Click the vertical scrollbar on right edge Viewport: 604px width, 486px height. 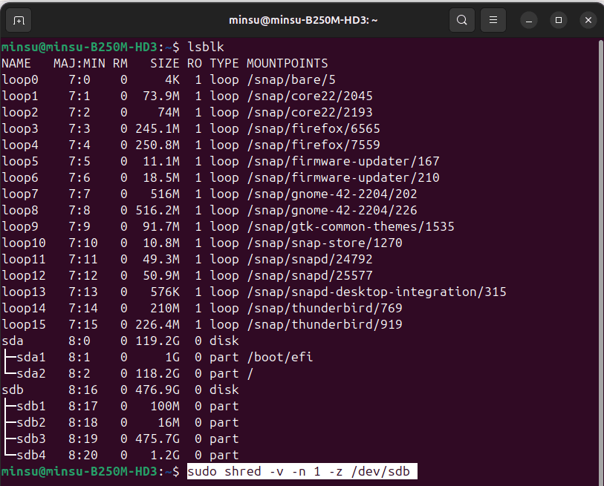coord(600,260)
